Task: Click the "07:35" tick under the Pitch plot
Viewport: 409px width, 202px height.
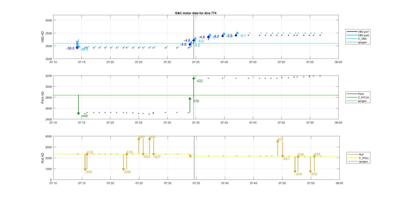Action: (x=196, y=123)
